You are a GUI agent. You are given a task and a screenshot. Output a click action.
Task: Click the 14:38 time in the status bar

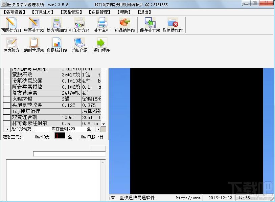(x=244, y=198)
